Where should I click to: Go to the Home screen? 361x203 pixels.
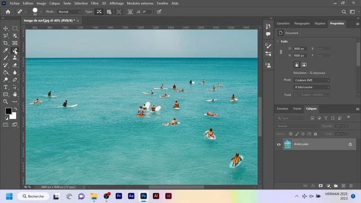click(8, 12)
